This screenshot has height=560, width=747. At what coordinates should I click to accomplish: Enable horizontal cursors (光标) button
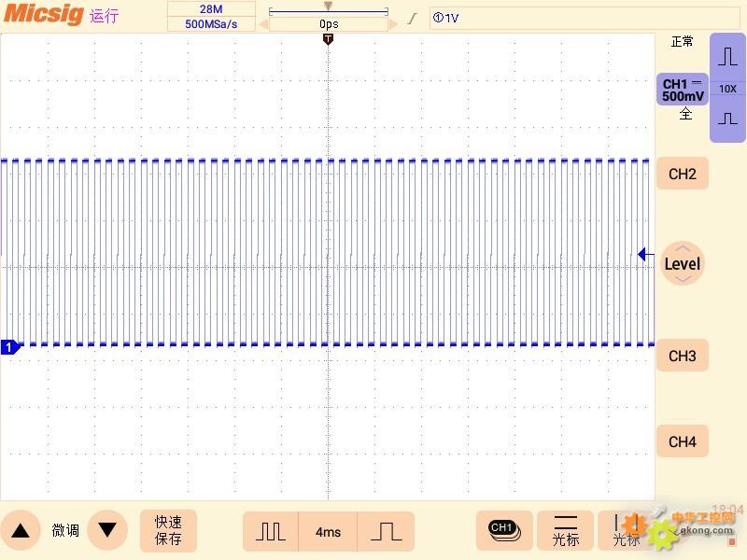click(566, 530)
